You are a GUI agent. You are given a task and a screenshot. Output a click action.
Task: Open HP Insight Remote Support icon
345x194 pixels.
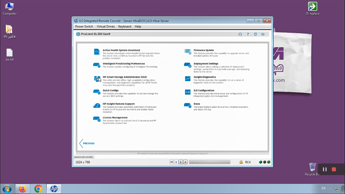(97, 106)
